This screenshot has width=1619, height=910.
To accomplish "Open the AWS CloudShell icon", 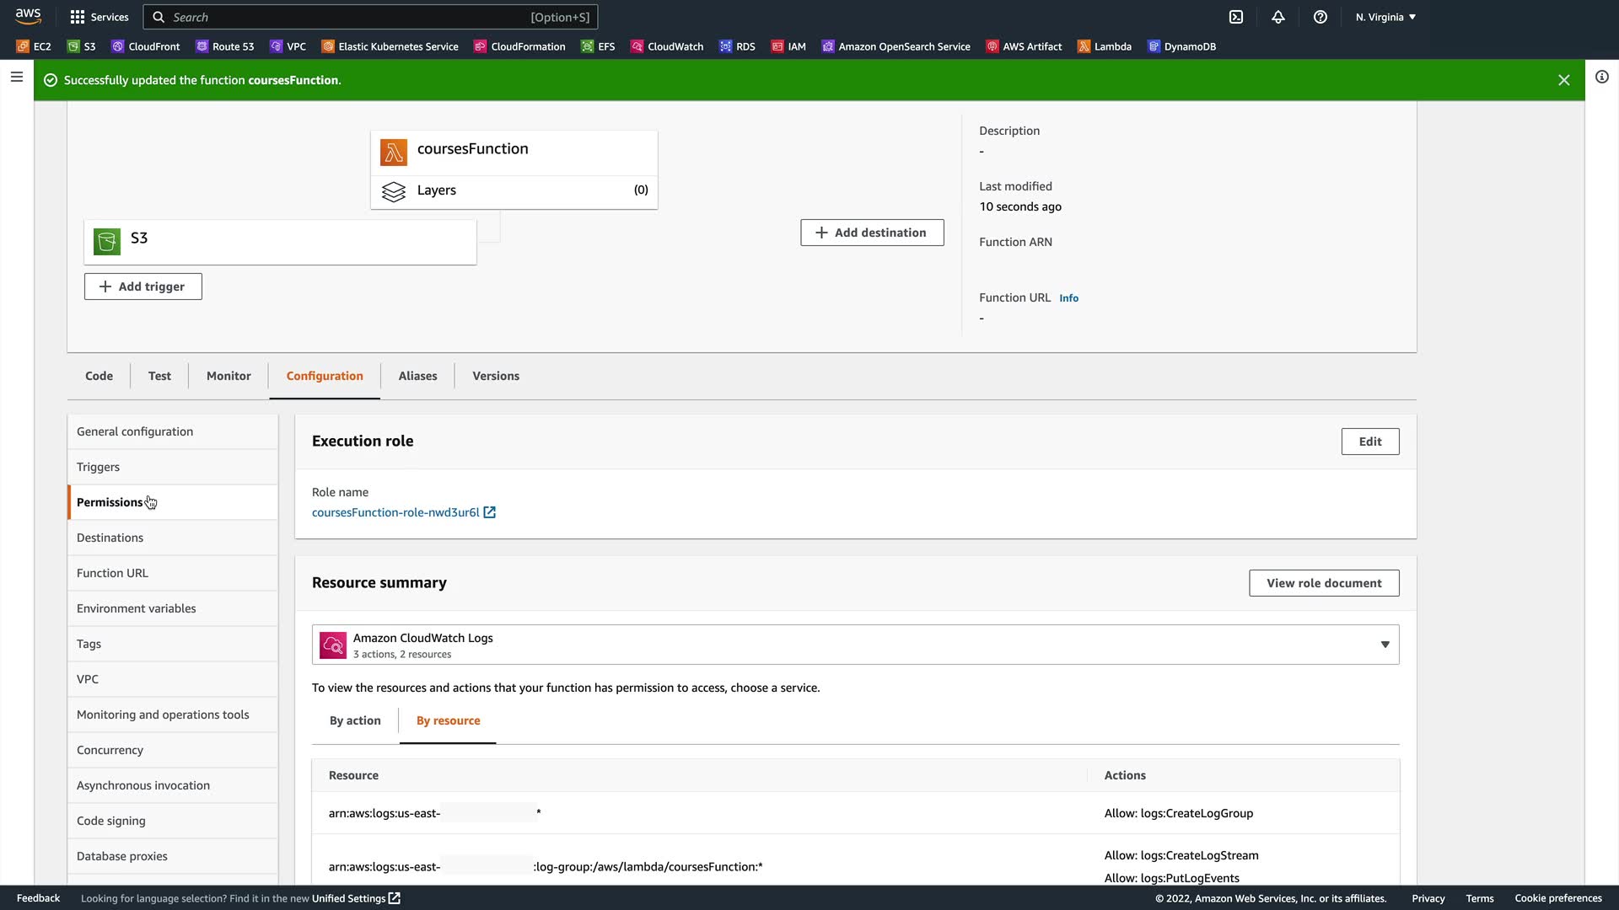I will click(1236, 17).
